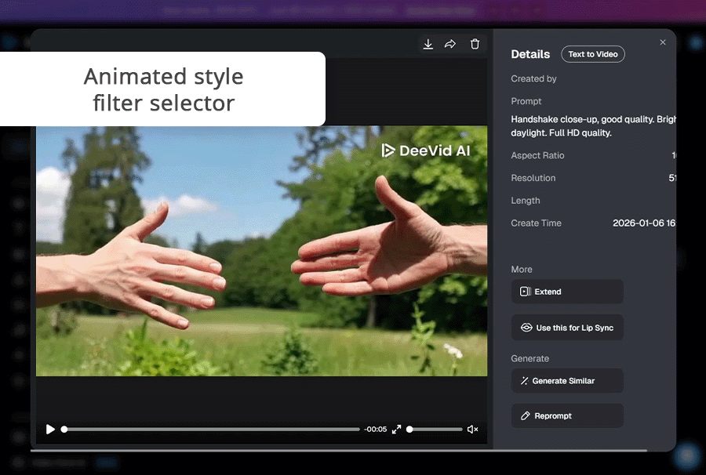Unmute the video with the speaker icon
The width and height of the screenshot is (706, 475).
[472, 430]
